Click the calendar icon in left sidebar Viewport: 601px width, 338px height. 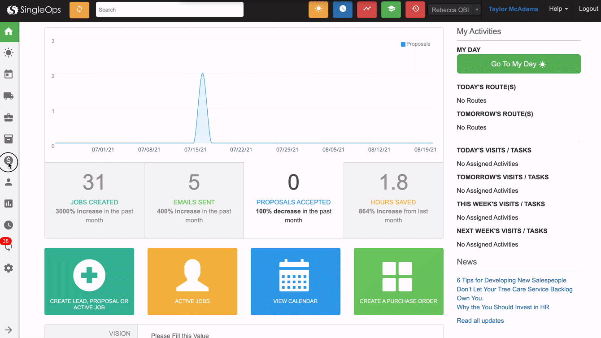9,74
